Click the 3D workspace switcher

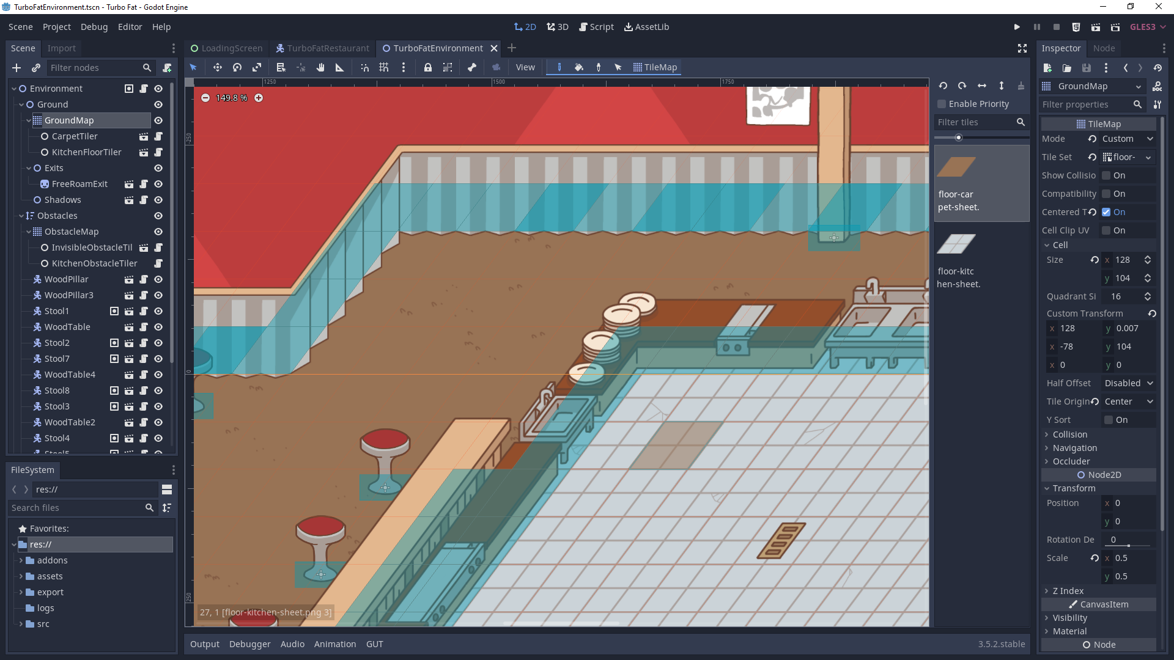point(557,27)
